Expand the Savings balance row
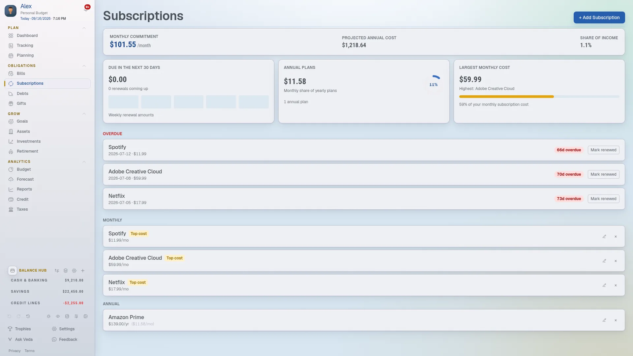Image resolution: width=633 pixels, height=356 pixels. tap(47, 292)
